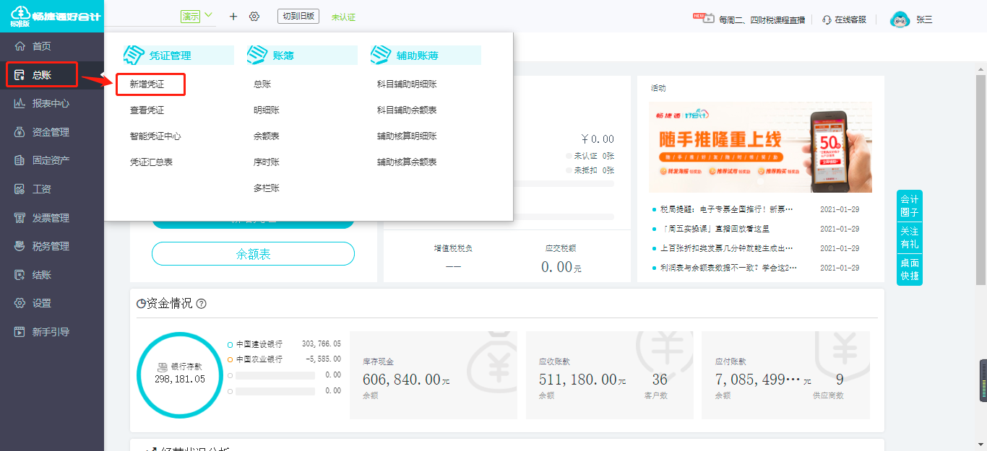
Task: Click the 切到旧版 button
Action: pyautogui.click(x=298, y=16)
